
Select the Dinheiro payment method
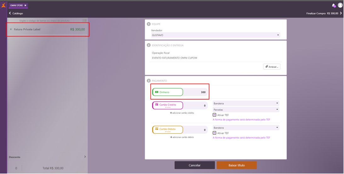coord(168,92)
